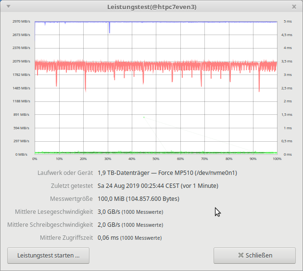Image resolution: width=303 pixels, height=271 pixels.
Task: Click the 2,0 GB/s write speed value
Action: click(x=108, y=224)
